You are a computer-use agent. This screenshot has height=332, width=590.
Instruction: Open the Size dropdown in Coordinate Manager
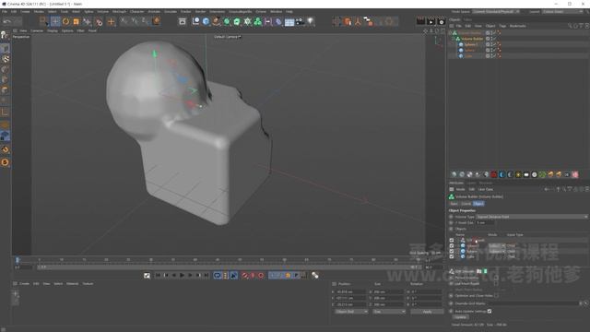point(389,312)
